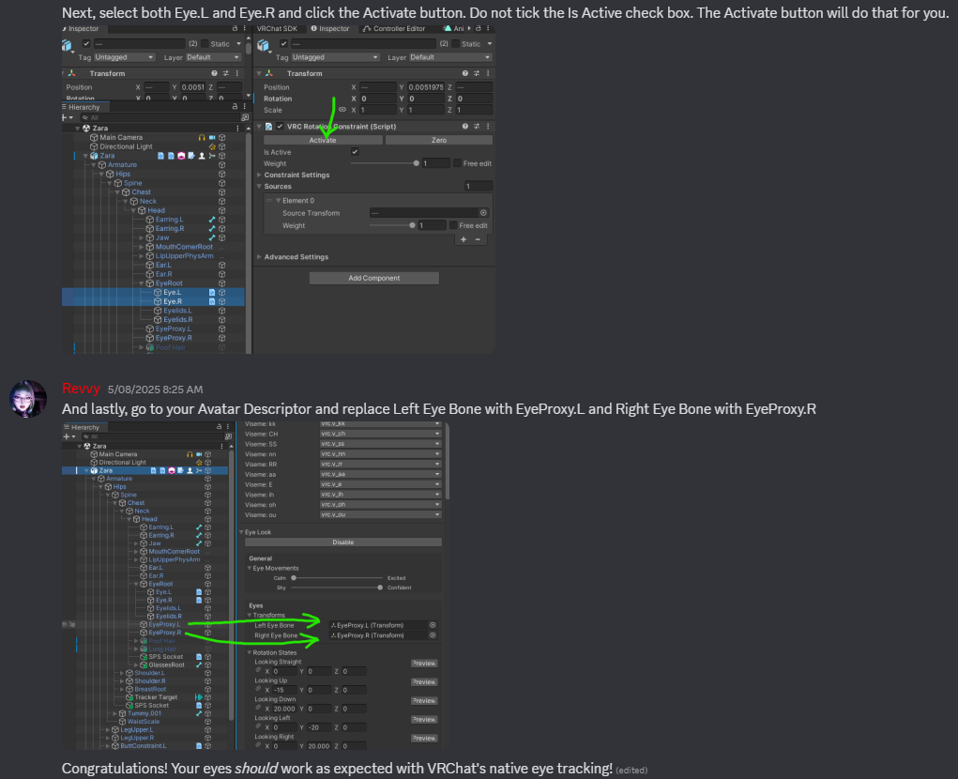958x779 pixels.
Task: Adjust Shy to Confident slider
Action: (x=337, y=588)
